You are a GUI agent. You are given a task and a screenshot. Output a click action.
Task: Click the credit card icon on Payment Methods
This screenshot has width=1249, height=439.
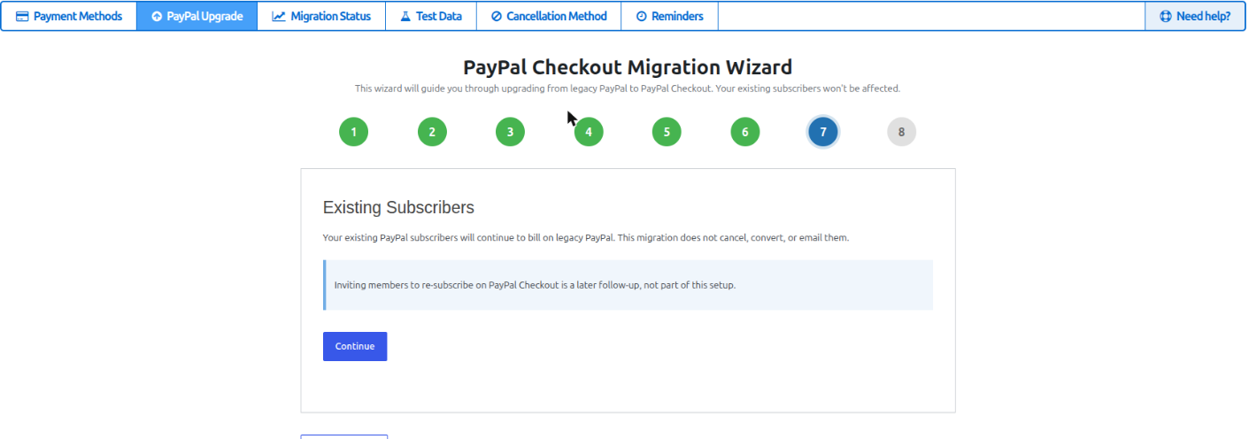22,16
